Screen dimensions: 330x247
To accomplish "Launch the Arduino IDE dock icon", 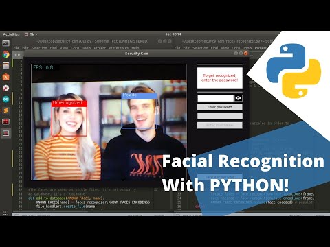I will click(x=5, y=99).
